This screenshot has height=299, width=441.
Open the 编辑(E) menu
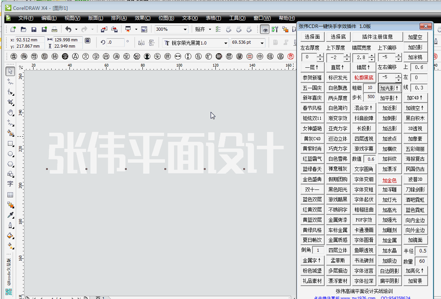pos(49,18)
